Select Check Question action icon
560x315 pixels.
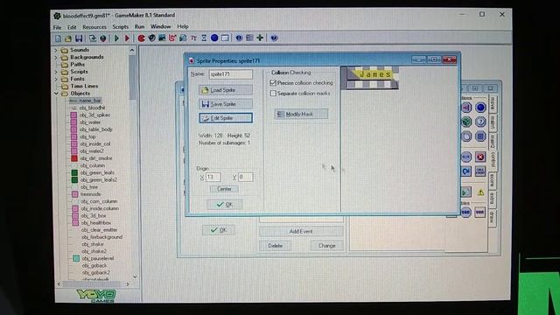tap(480, 122)
